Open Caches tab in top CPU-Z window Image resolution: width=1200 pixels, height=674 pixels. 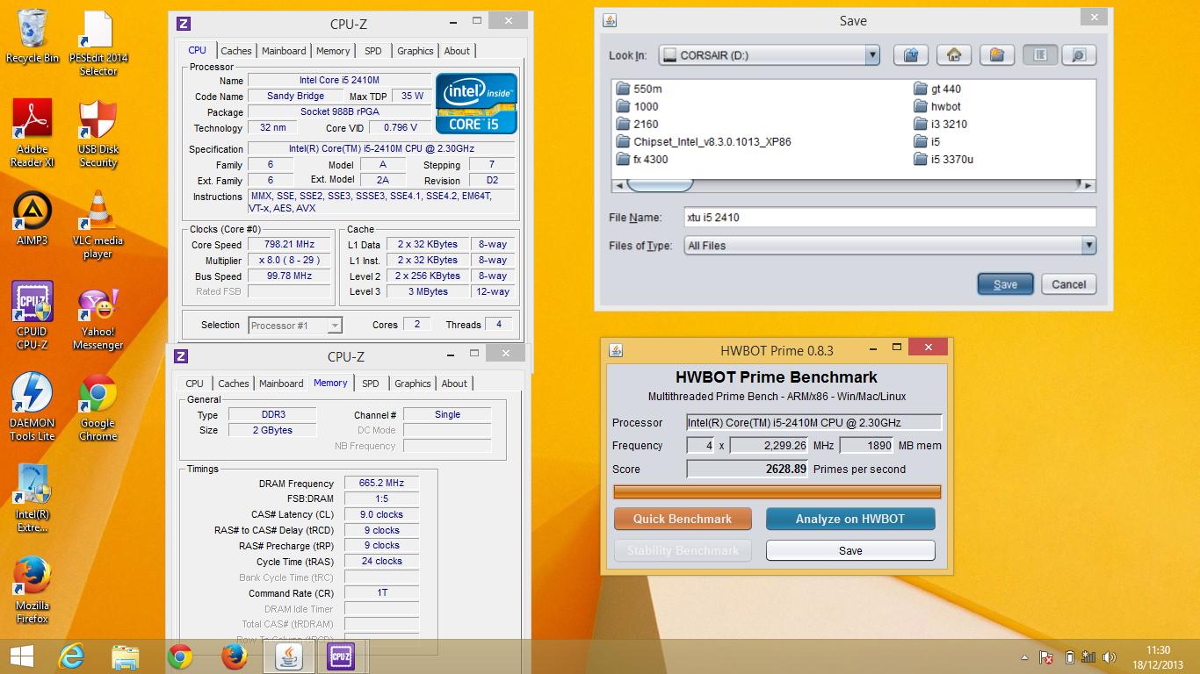tap(236, 51)
